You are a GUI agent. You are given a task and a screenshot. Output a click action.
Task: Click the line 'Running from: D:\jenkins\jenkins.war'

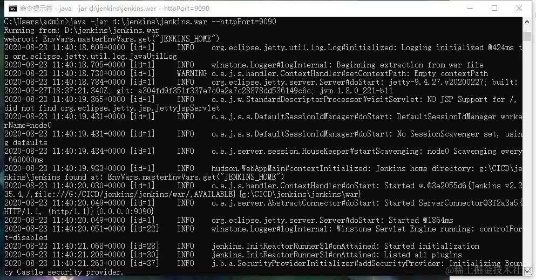coord(82,30)
